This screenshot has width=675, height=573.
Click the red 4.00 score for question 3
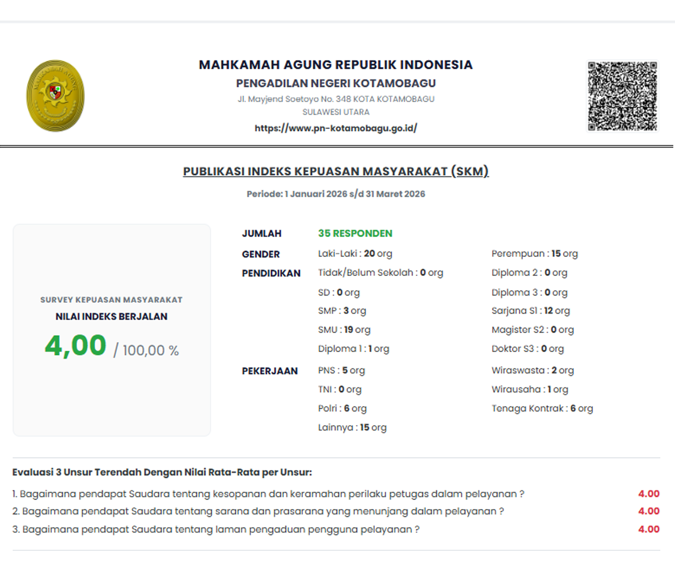[x=649, y=529]
